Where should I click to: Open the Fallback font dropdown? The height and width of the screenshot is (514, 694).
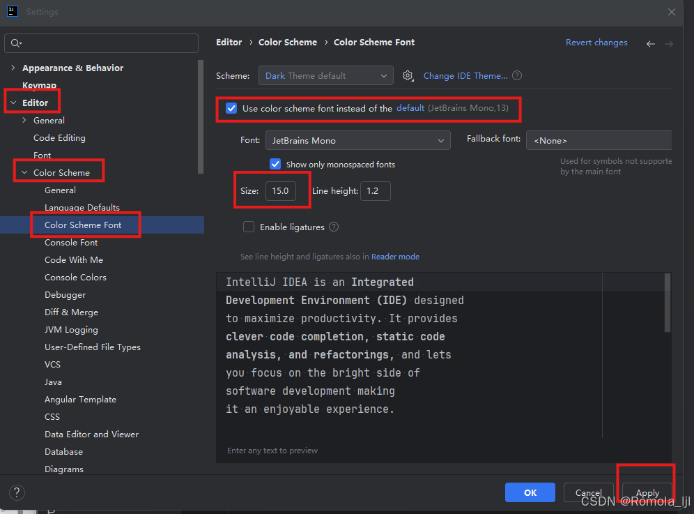tap(599, 140)
